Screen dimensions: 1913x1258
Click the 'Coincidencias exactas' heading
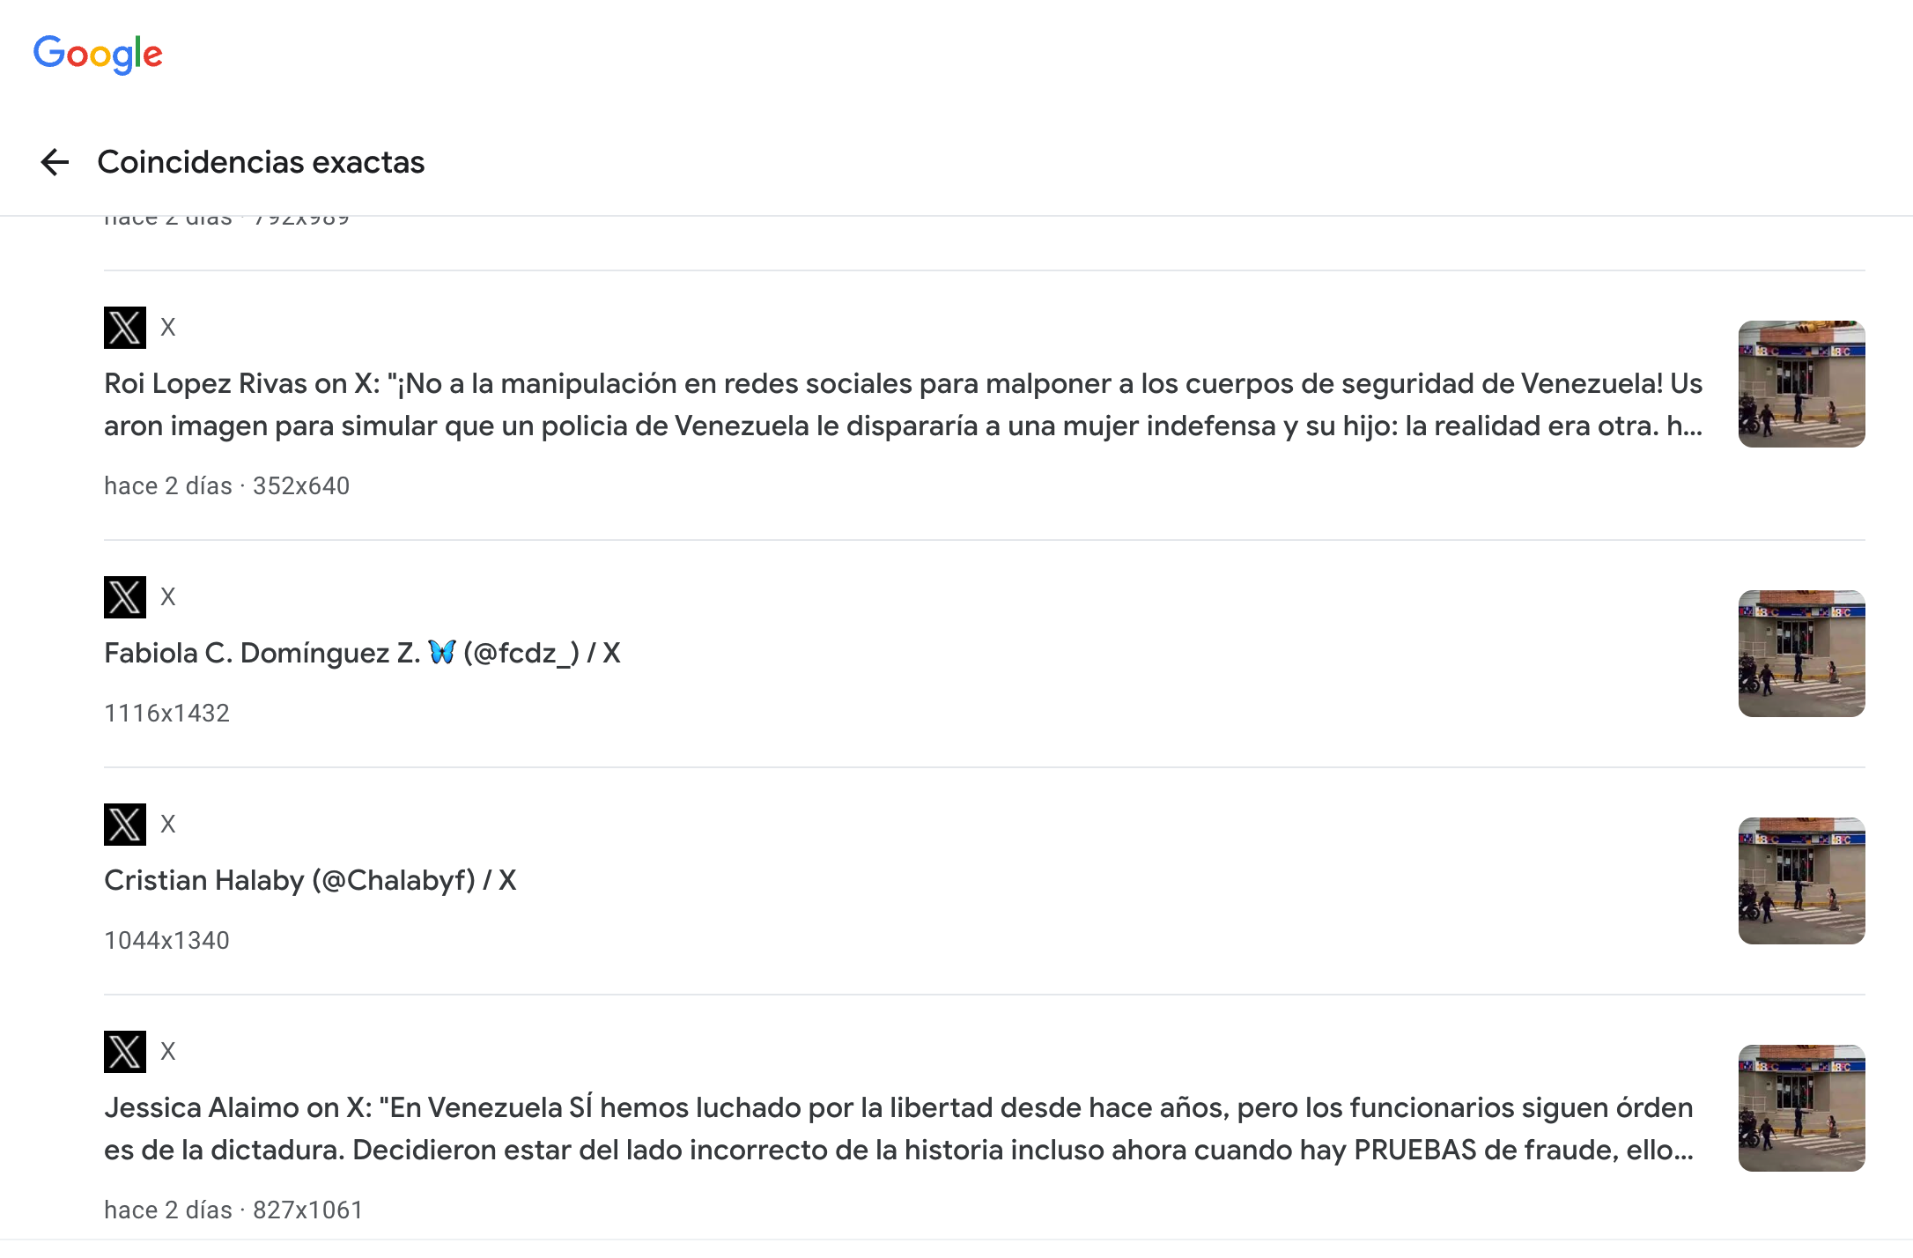click(261, 162)
